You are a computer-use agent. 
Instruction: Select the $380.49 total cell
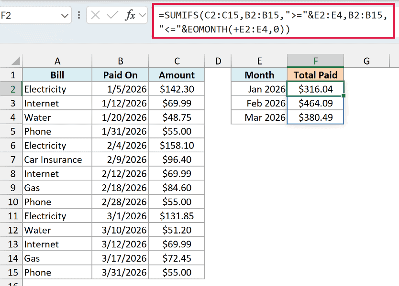point(316,117)
